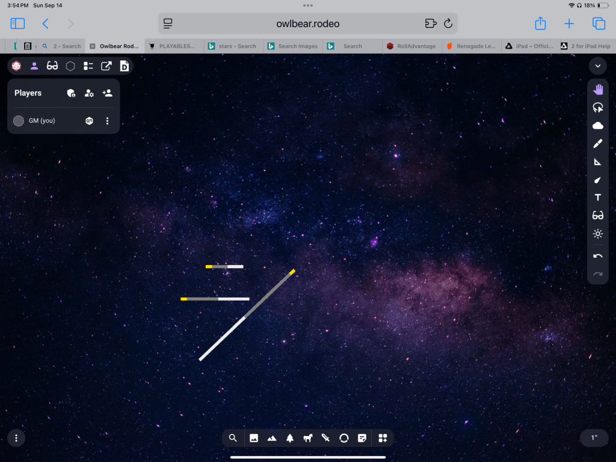Image resolution: width=616 pixels, height=462 pixels.
Task: Toggle the glasses icon in top toolbar
Action: tap(52, 66)
